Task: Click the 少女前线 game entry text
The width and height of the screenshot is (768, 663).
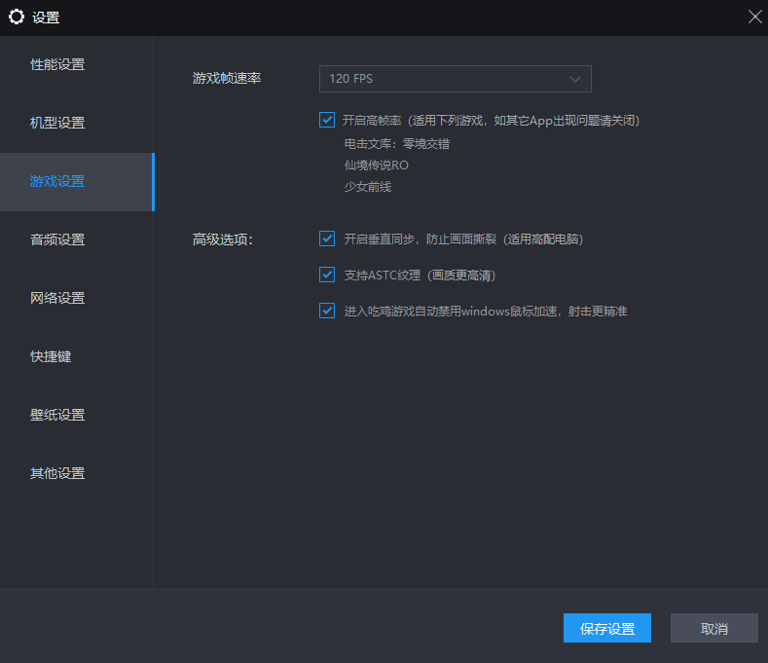Action: click(x=368, y=187)
